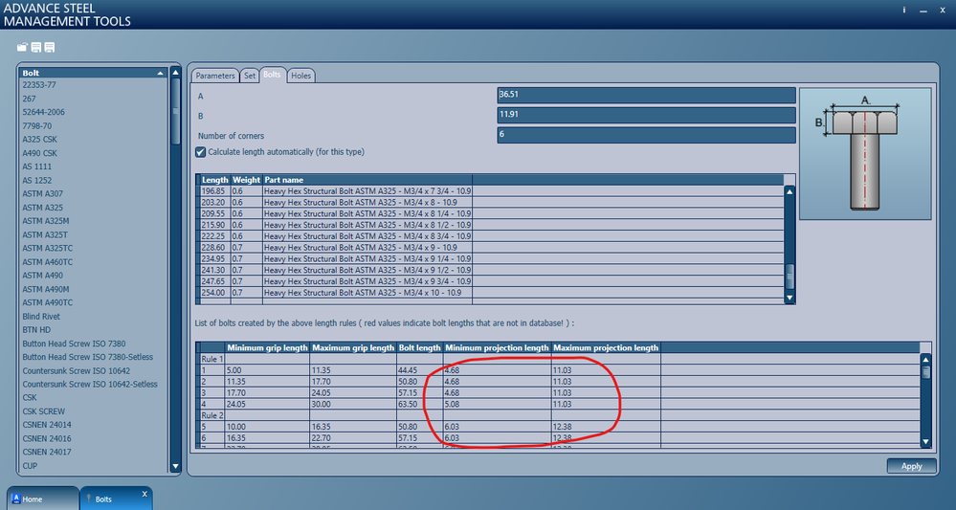
Task: Click the Number of corners field
Action: tap(646, 135)
